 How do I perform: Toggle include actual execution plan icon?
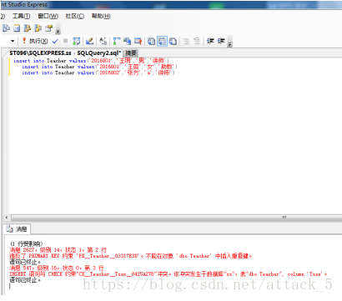coord(117,41)
